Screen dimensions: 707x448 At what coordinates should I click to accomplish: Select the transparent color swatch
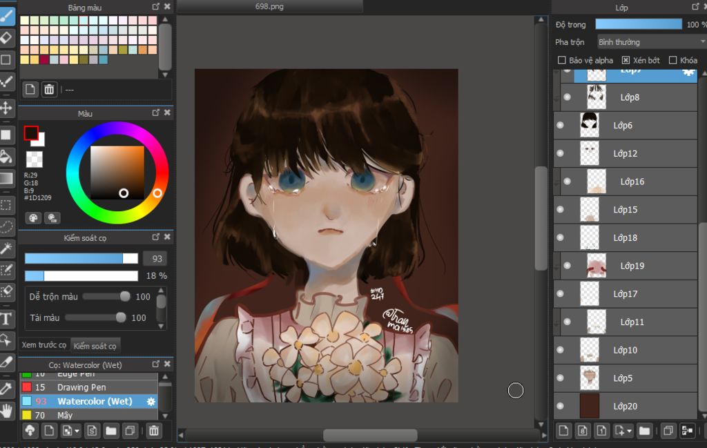point(35,159)
